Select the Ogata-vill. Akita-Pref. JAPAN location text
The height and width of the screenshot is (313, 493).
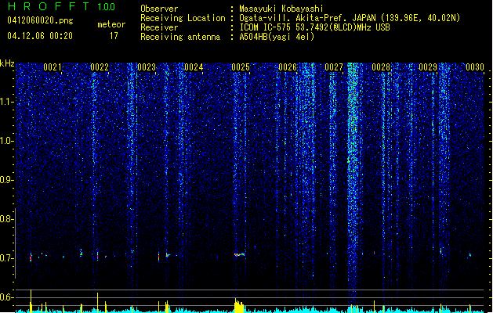click(x=350, y=18)
